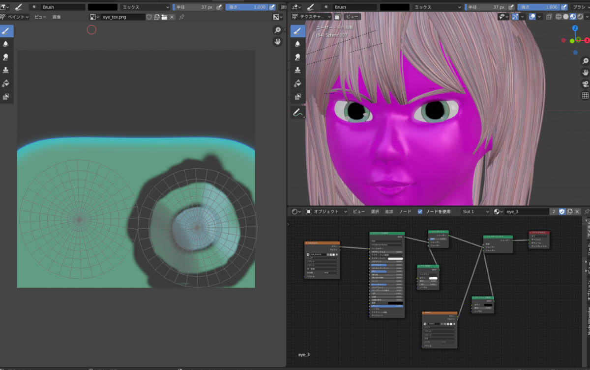This screenshot has width=590, height=370.
Task: Open ノード menu in node editor
Action: tap(405, 211)
